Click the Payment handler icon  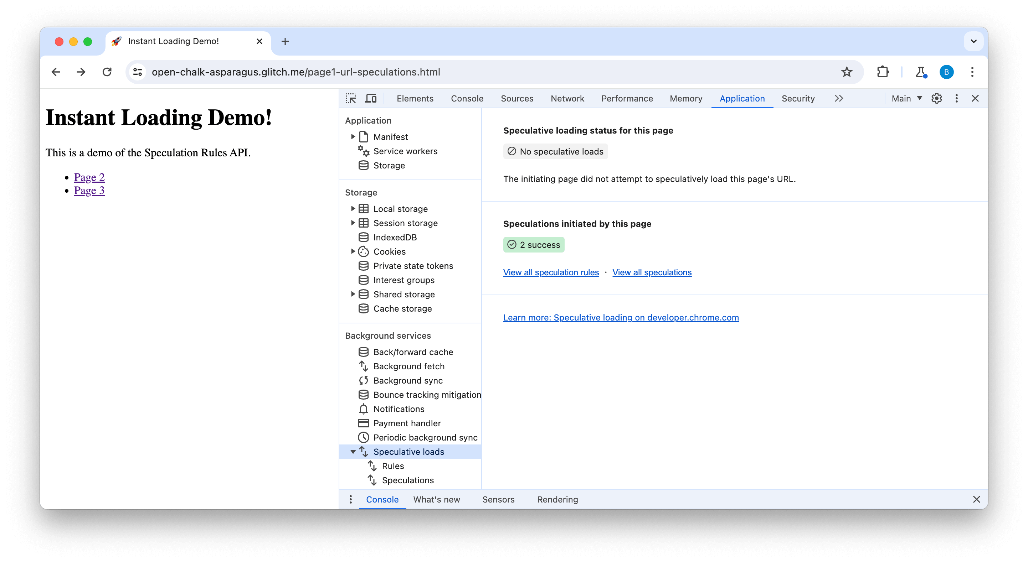click(363, 423)
